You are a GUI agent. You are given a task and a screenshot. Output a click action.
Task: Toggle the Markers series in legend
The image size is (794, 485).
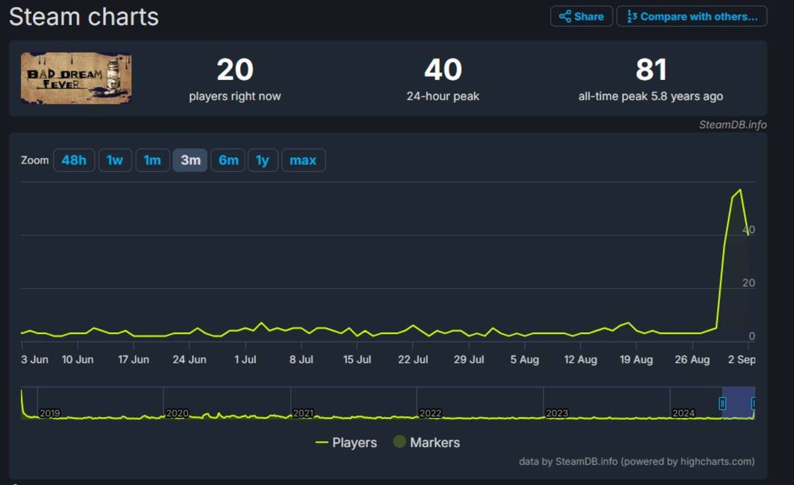tap(427, 443)
